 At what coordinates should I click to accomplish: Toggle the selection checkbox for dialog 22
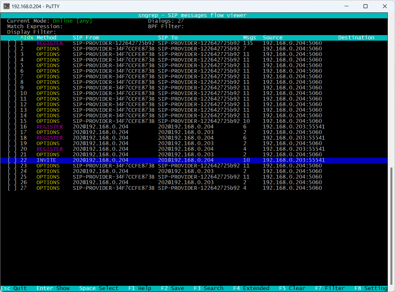(12, 160)
